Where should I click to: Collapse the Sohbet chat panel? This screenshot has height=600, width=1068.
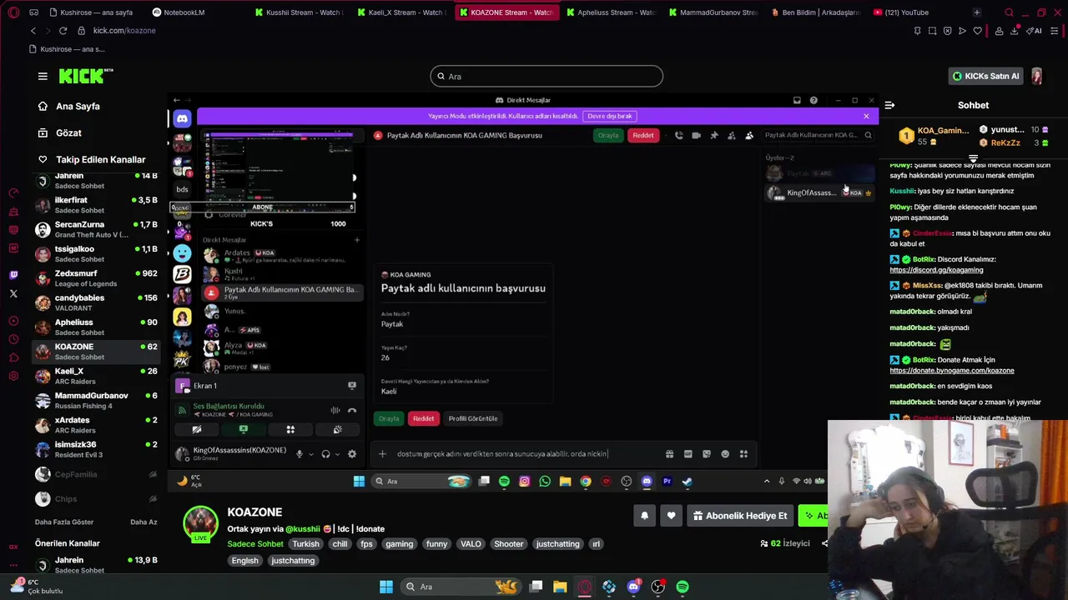tap(889, 105)
